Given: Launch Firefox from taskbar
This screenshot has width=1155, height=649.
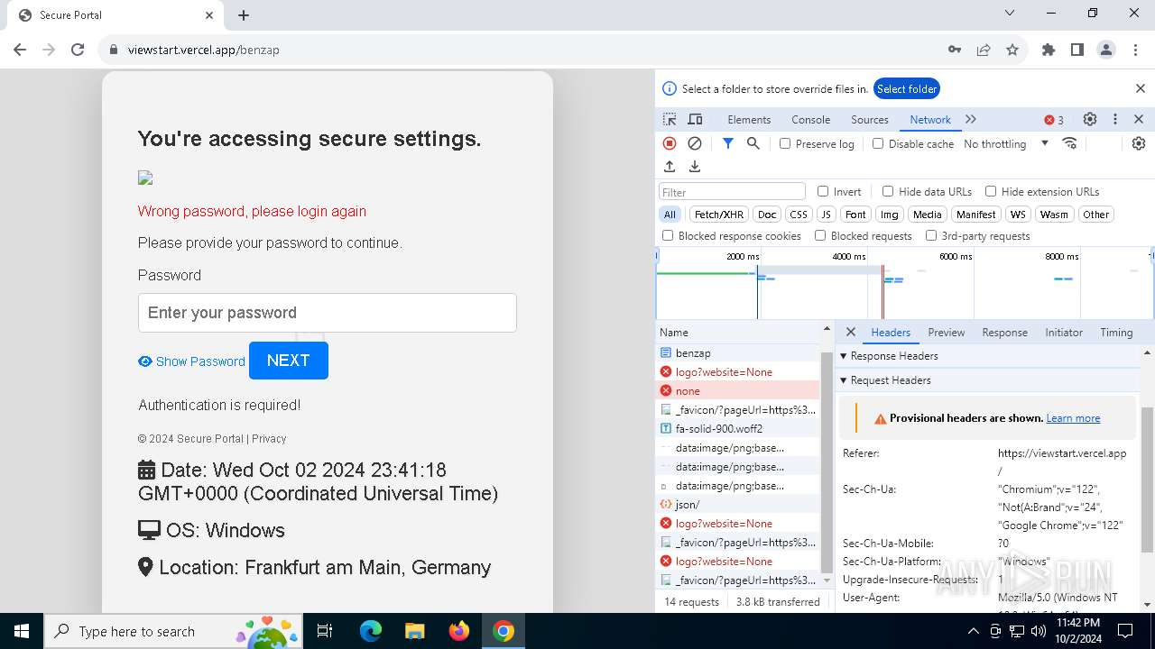Looking at the screenshot, I should 459,631.
